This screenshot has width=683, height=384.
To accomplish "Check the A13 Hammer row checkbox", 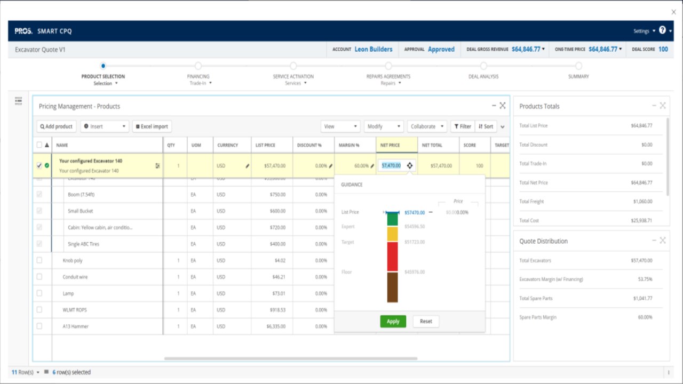I will coord(39,326).
